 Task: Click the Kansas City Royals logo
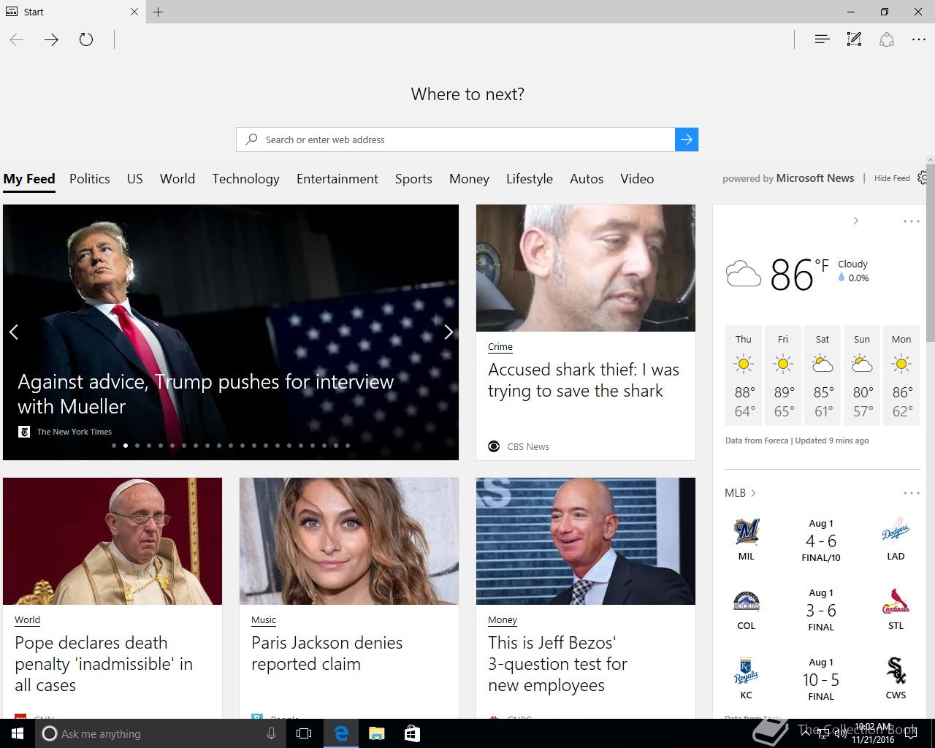[747, 671]
